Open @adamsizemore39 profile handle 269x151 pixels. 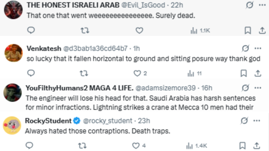(x=165, y=88)
